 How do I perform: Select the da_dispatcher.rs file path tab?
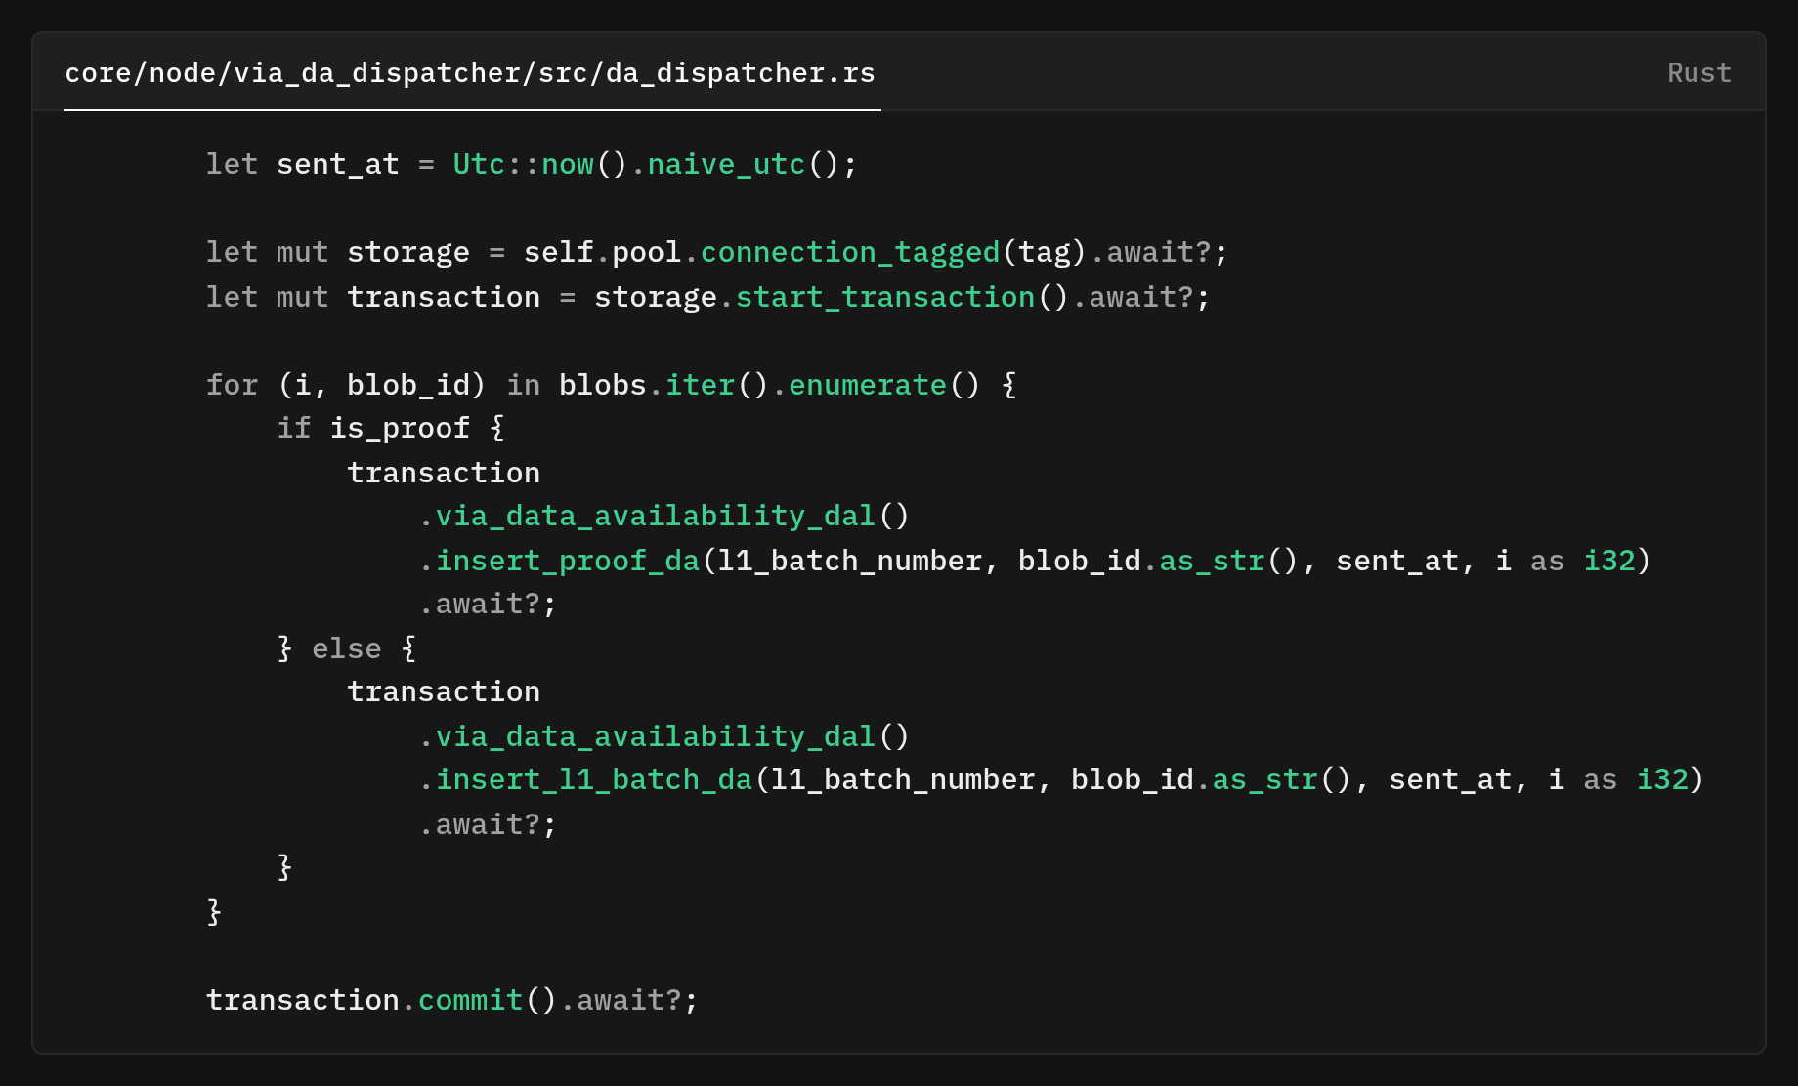pos(470,73)
